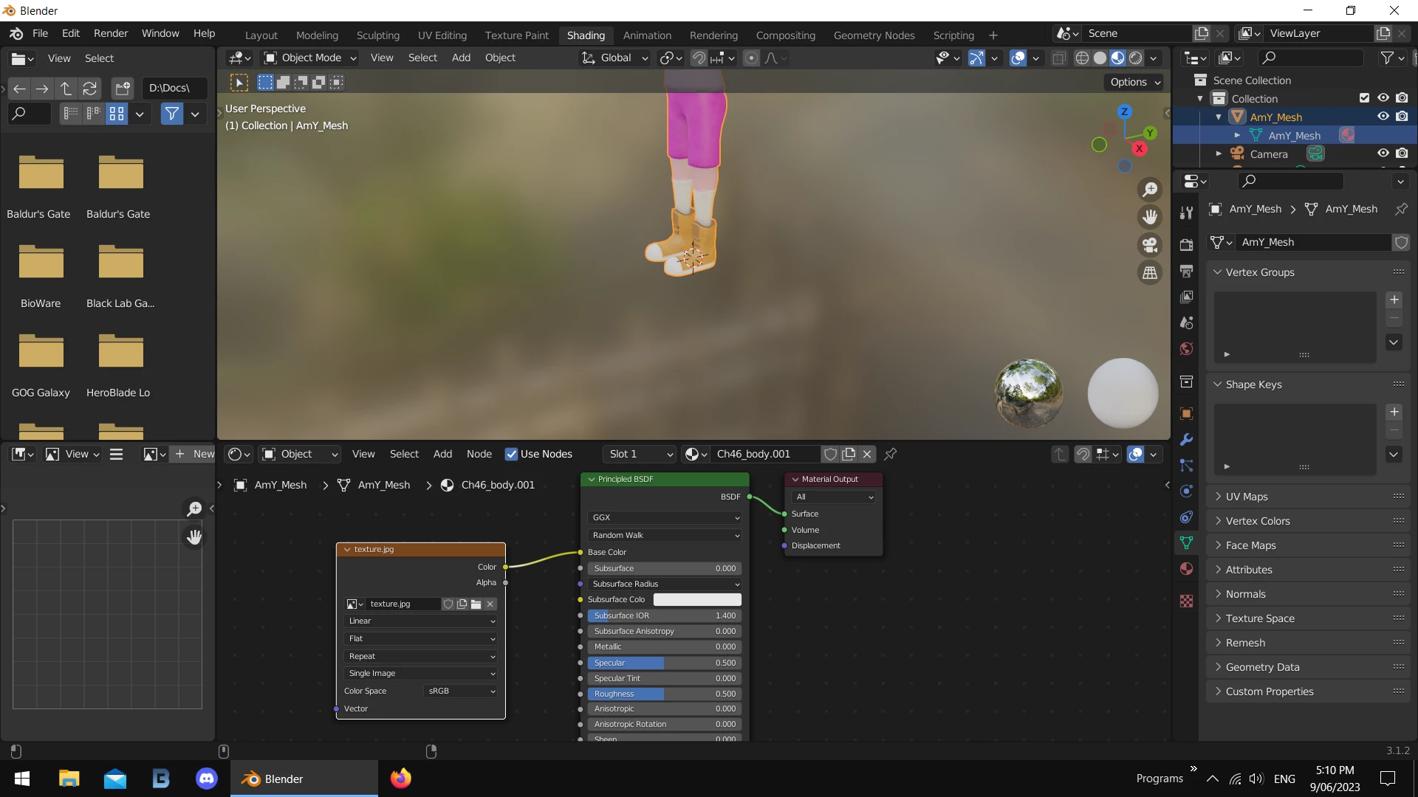Viewport: 1418px width, 797px height.
Task: Adjust the Roughness slider in Principled BSDF
Action: click(663, 694)
